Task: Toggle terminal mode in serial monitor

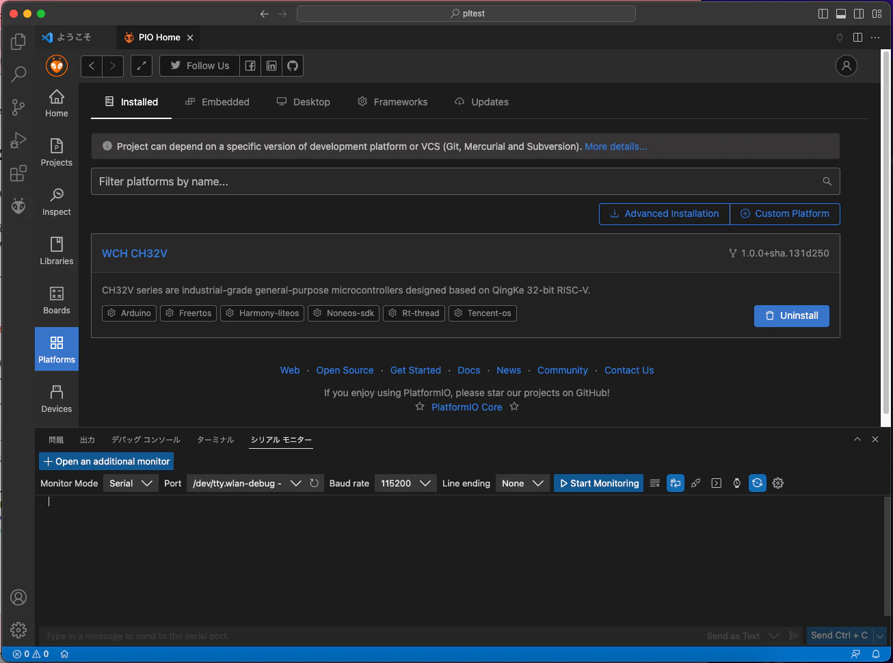Action: (x=717, y=483)
